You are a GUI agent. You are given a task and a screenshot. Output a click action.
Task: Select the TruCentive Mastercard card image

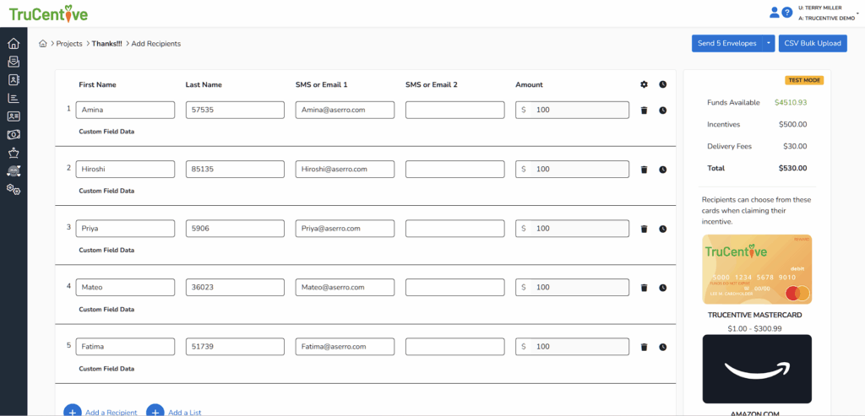point(757,270)
